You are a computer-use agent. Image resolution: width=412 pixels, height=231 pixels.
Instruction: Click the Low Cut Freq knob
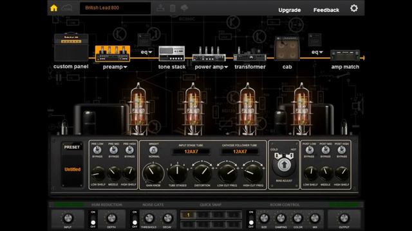tap(227, 173)
